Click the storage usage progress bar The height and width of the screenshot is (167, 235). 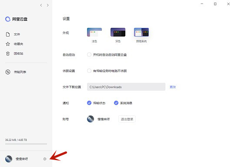[x=26, y=144]
